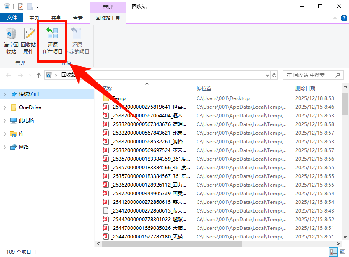
Task: Refresh the Recycle Bin folder view
Action: [275, 75]
